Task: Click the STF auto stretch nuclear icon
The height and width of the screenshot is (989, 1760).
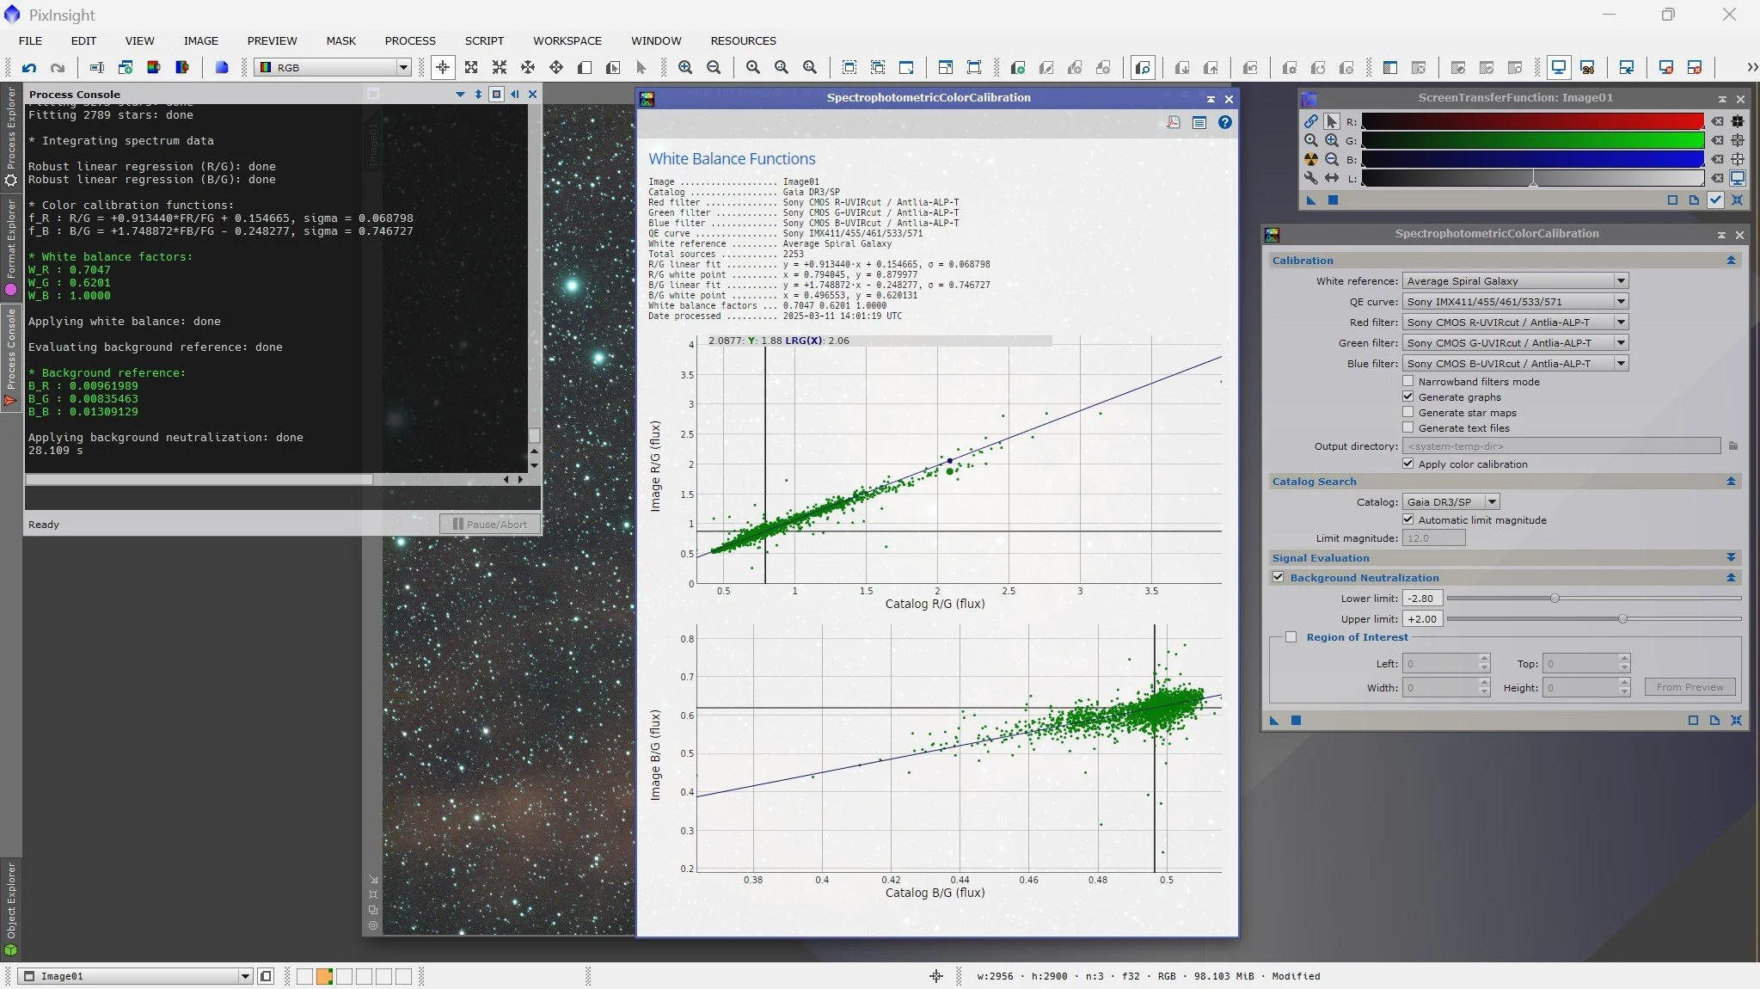Action: 1310,159
